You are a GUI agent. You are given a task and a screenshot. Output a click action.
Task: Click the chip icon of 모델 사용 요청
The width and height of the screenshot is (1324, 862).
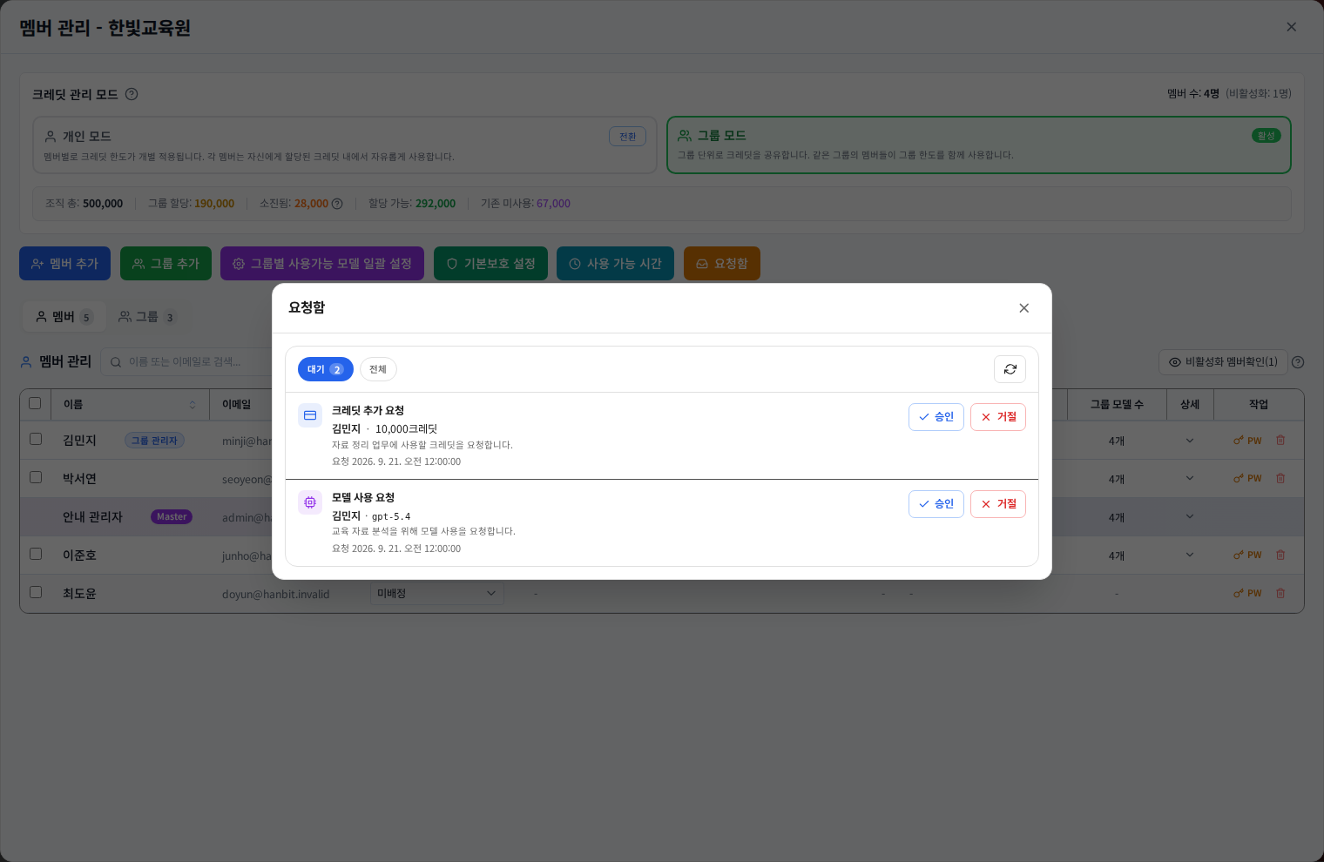coord(310,502)
